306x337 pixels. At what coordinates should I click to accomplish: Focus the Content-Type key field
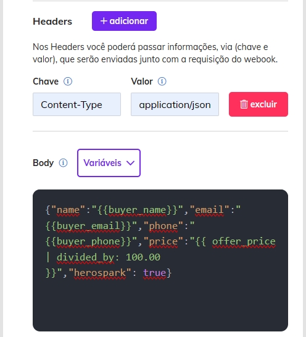pos(76,104)
